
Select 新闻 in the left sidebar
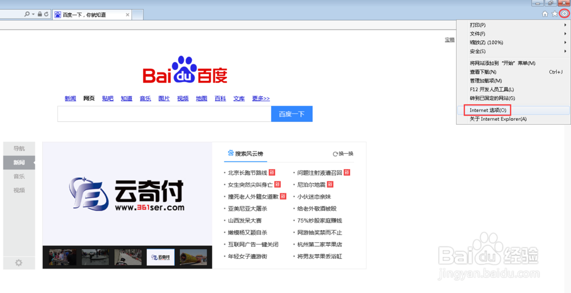(19, 162)
